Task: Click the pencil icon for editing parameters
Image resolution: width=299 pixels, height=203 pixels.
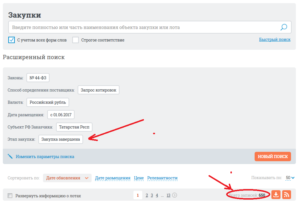Action: click(10, 156)
